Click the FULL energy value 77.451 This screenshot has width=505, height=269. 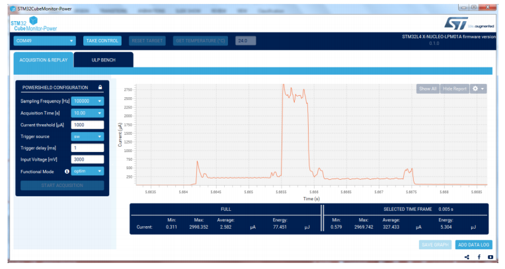coord(280,227)
